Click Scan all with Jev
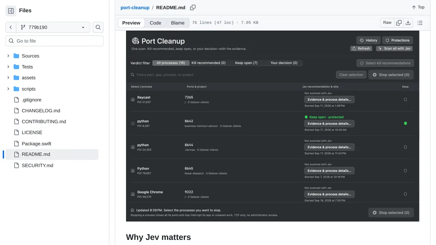 pos(394,49)
